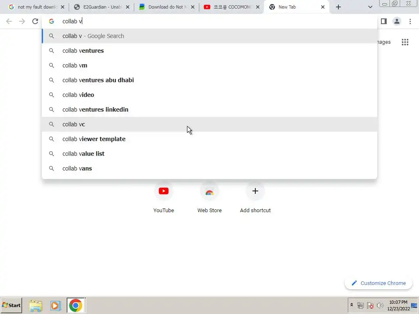This screenshot has width=419, height=314.
Task: Pick 'collab ventures linkedin' suggestion
Action: pyautogui.click(x=209, y=110)
